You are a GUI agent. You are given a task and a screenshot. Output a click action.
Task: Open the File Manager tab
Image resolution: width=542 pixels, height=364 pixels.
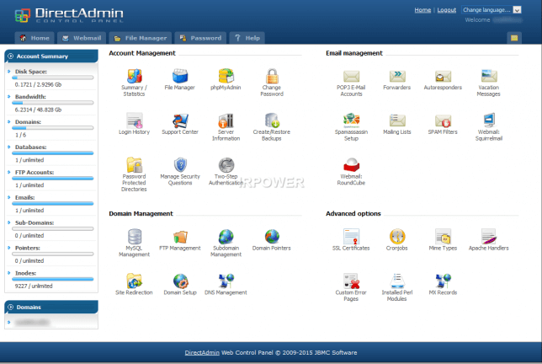(x=141, y=38)
